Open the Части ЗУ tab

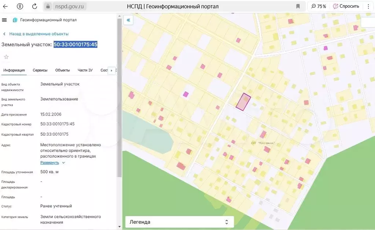(x=85, y=70)
